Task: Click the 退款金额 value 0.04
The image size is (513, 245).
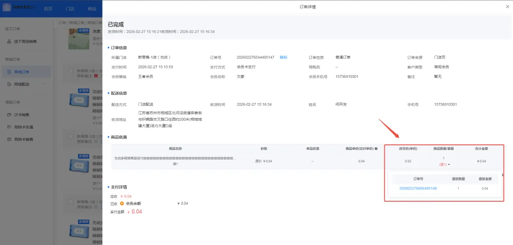Action: [x=485, y=189]
